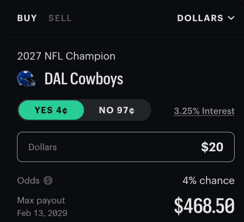The width and height of the screenshot is (244, 222).
Task: Switch to the BUY tab
Action: tap(27, 18)
